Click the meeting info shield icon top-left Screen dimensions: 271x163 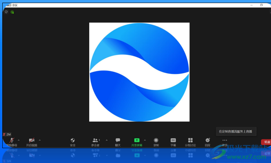click(6, 12)
